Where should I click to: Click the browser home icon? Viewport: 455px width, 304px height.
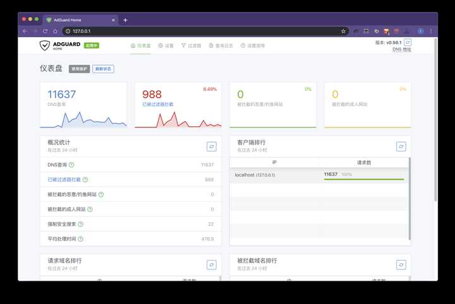tap(55, 32)
